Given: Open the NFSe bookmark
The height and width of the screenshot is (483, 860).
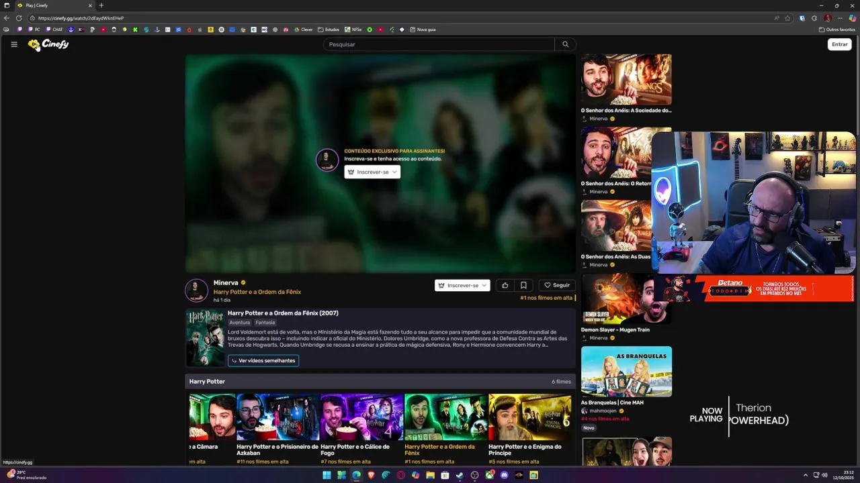Looking at the screenshot, I should (x=353, y=30).
